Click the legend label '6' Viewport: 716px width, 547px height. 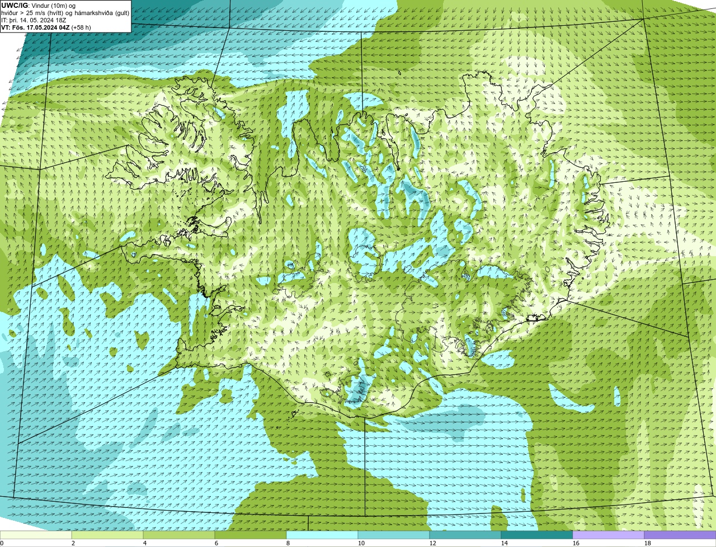point(216,543)
